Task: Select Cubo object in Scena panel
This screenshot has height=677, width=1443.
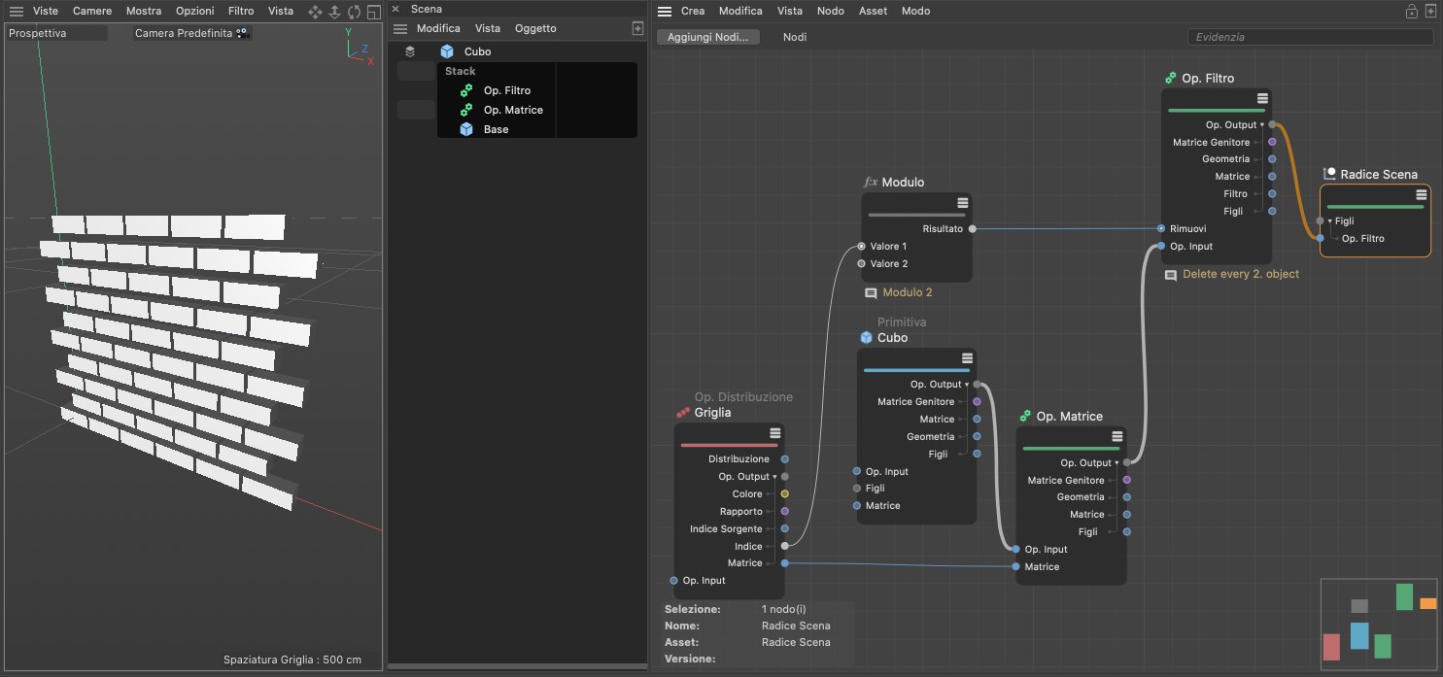Action: pos(478,51)
